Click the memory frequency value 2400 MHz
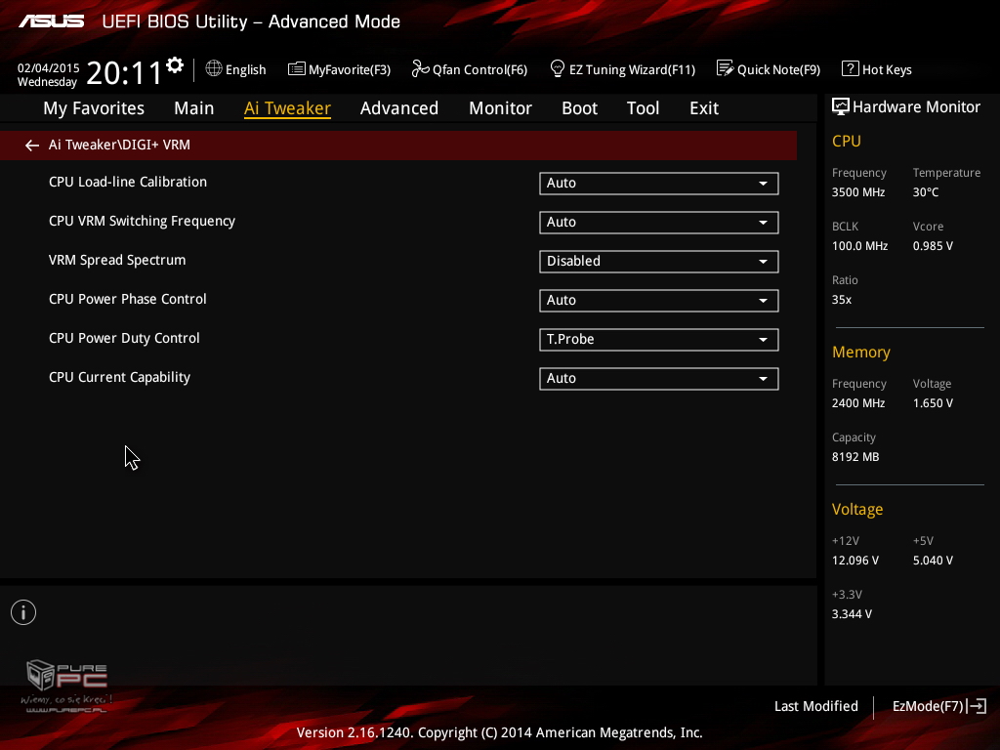 pyautogui.click(x=858, y=403)
